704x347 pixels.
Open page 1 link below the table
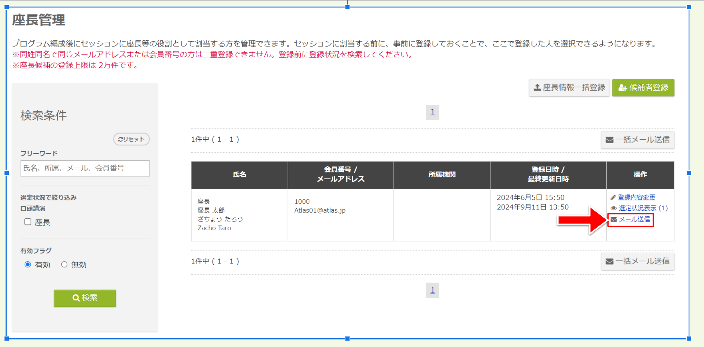click(432, 290)
